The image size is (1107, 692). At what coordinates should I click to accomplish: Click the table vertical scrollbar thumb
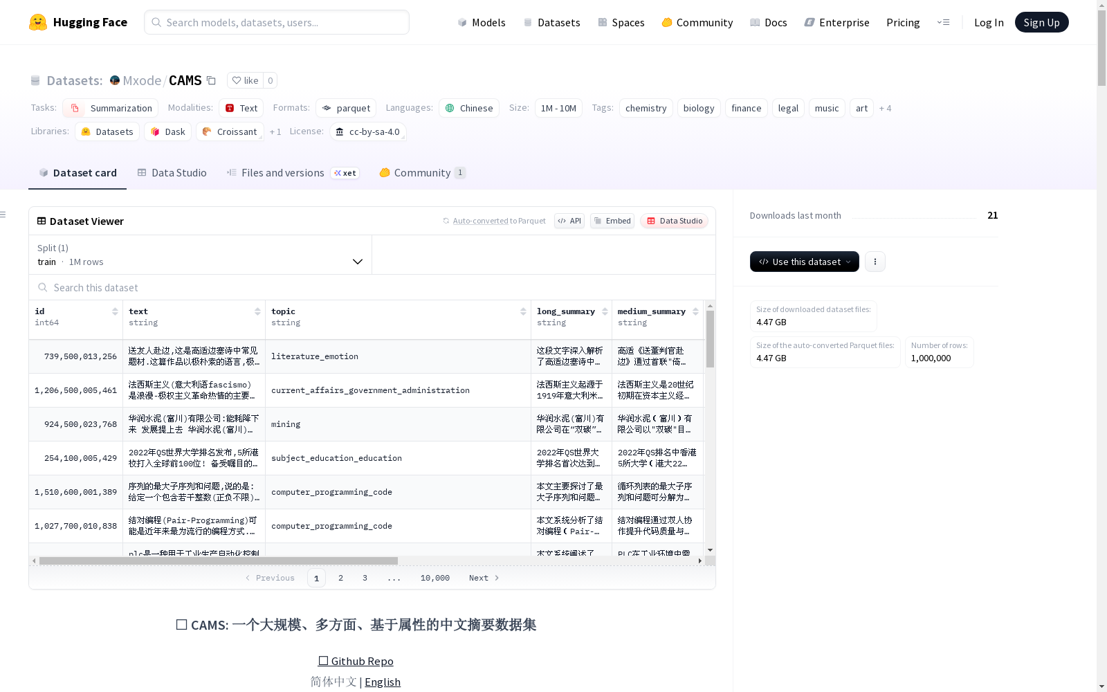(x=710, y=339)
